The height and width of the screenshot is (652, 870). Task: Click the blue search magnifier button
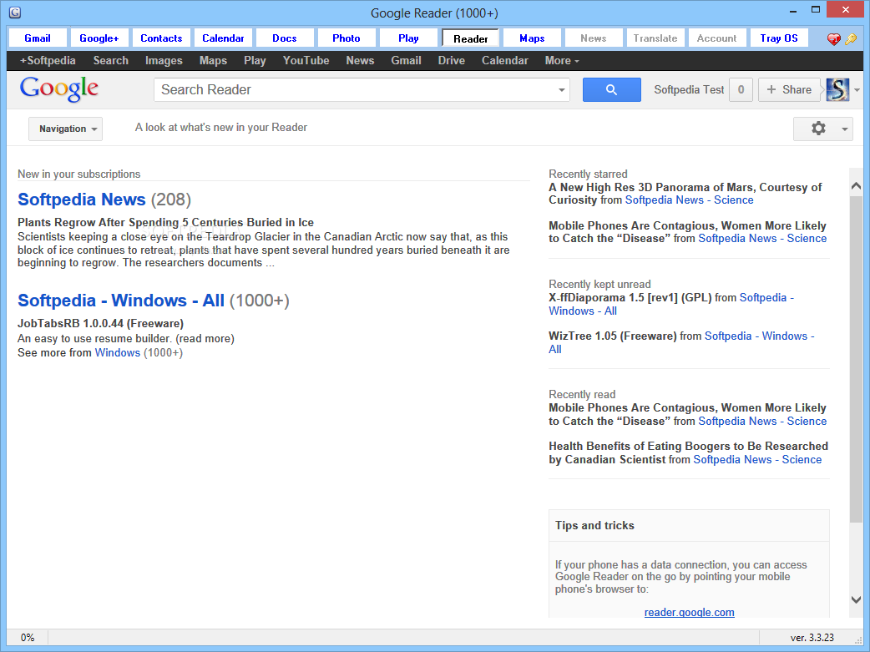[x=611, y=90]
